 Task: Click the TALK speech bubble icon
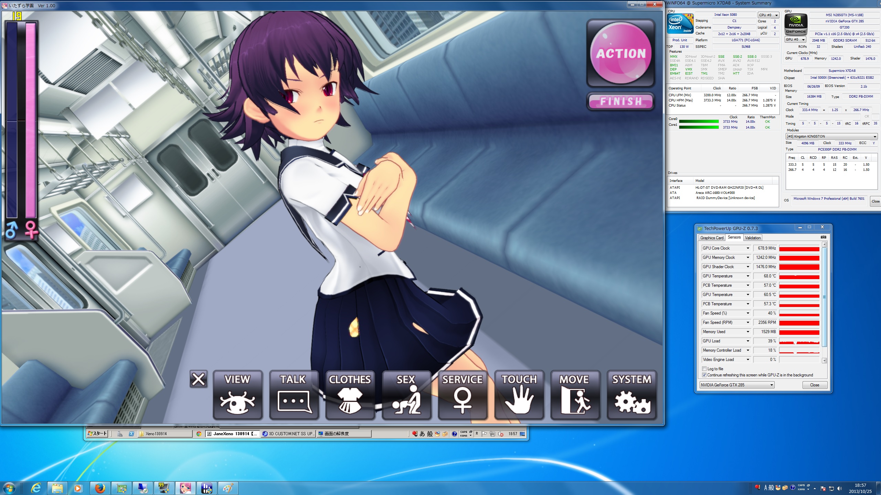294,395
